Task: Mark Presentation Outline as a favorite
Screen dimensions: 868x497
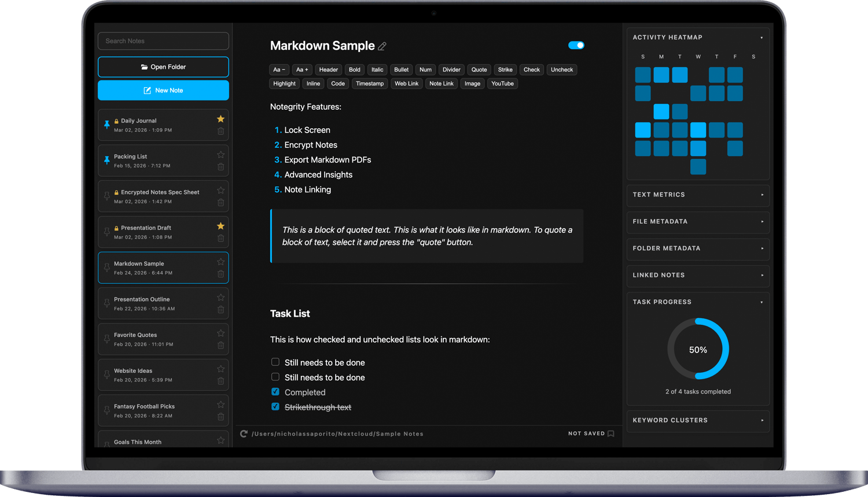Action: click(220, 298)
